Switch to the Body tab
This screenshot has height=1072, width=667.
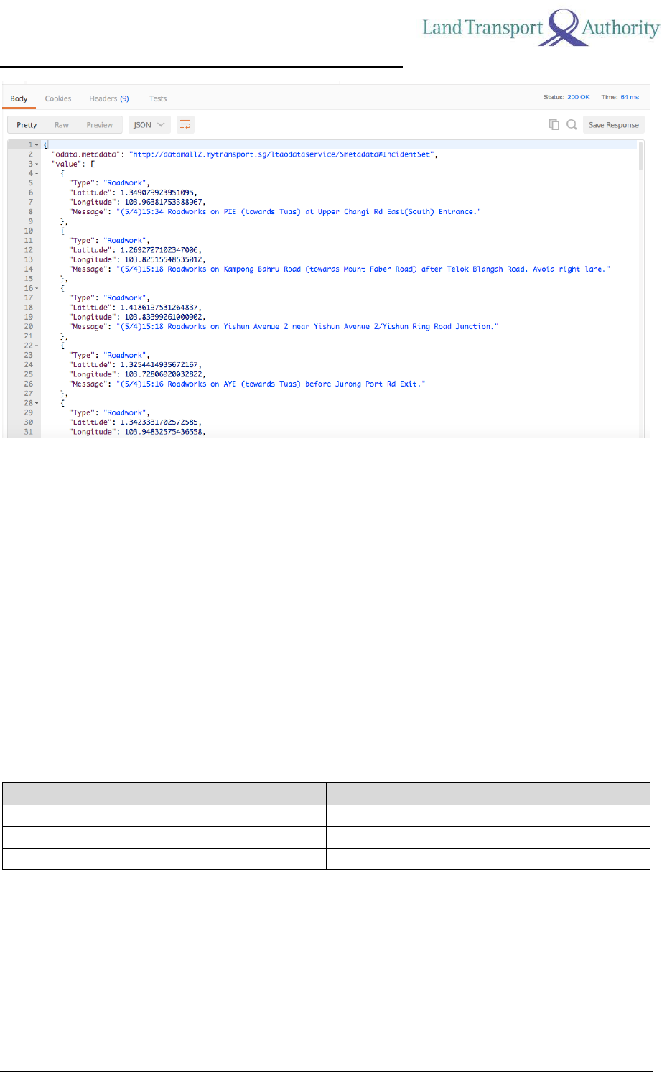pos(19,98)
